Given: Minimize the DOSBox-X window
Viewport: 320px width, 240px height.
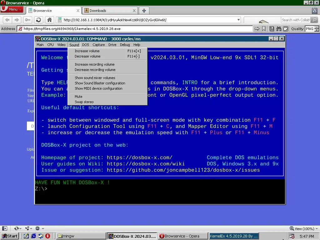Looking at the screenshot, I should point(271,39).
